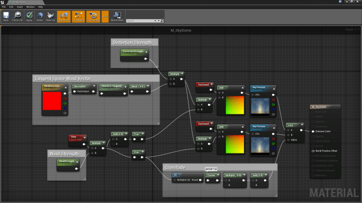Open the Asset menu
The height and width of the screenshot is (203, 362).
coord(19,7)
